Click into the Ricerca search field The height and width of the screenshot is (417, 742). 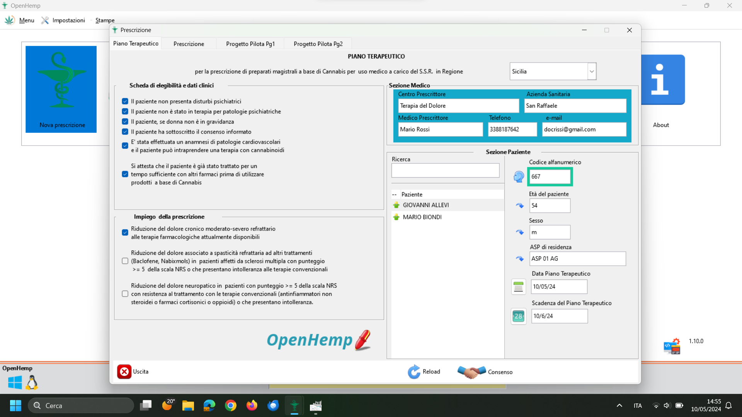point(445,170)
